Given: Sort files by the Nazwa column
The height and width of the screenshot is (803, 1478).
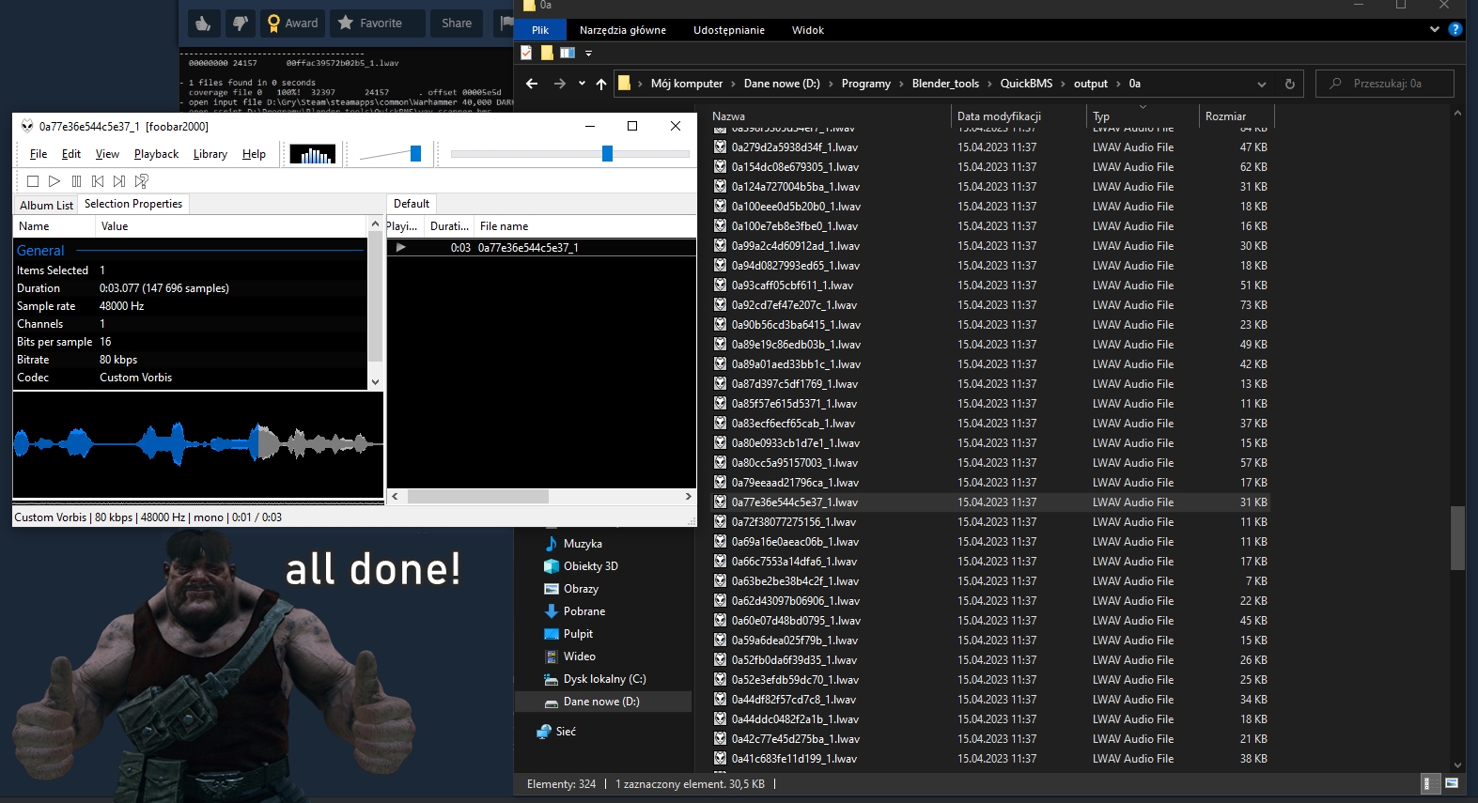Looking at the screenshot, I should [829, 116].
